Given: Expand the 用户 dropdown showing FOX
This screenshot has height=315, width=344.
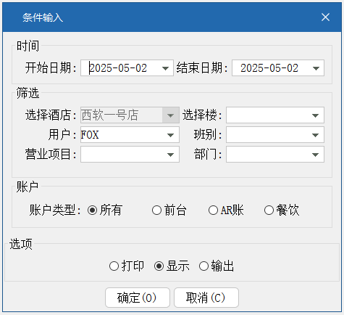Looking at the screenshot, I should pyautogui.click(x=170, y=135).
